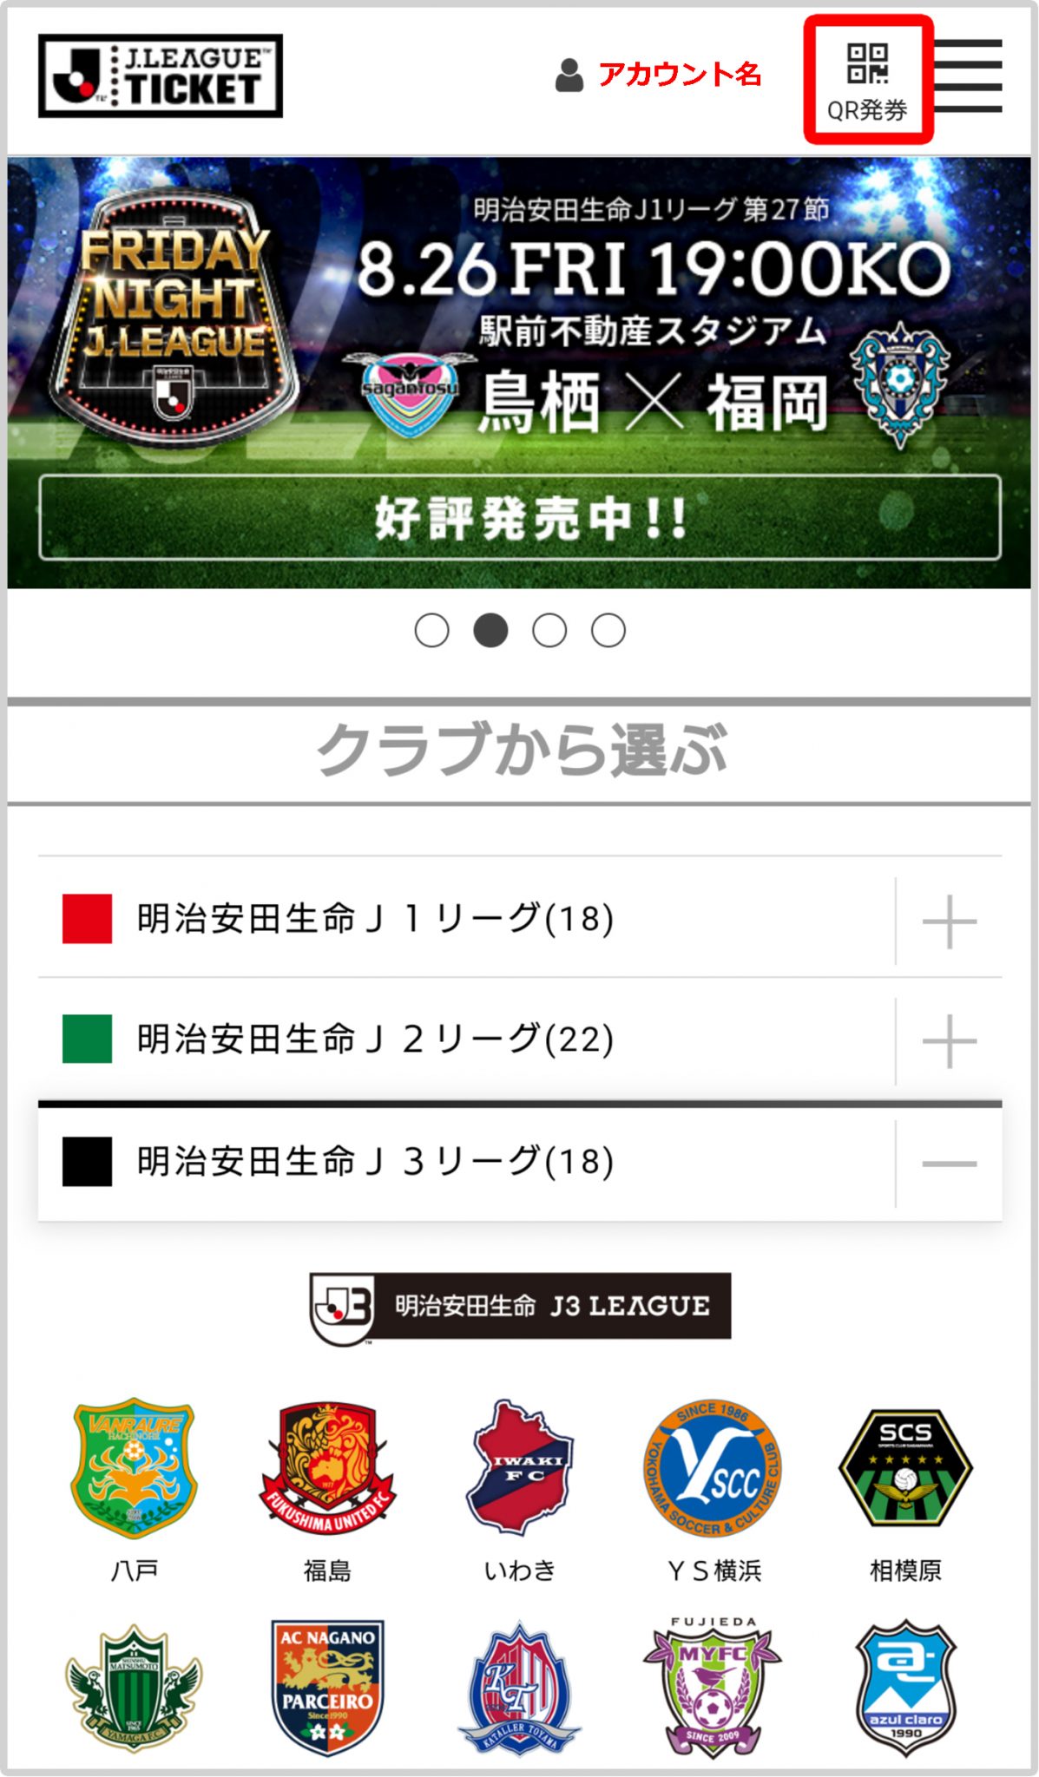
Task: Select the AC Nagano Parceiro crest
Action: [327, 1689]
